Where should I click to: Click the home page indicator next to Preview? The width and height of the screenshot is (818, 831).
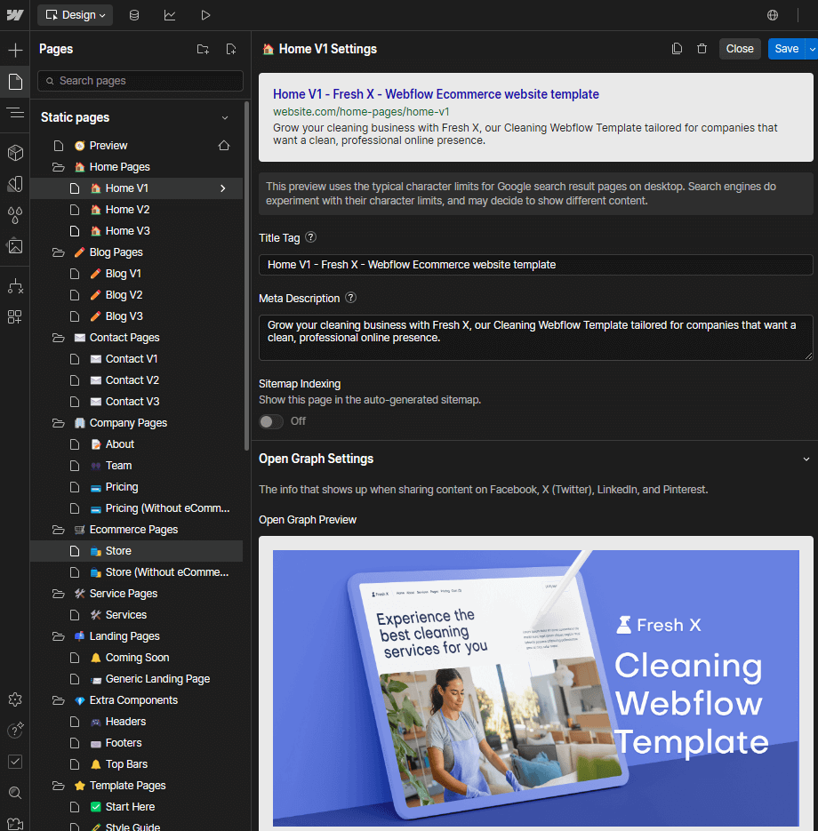click(x=224, y=145)
